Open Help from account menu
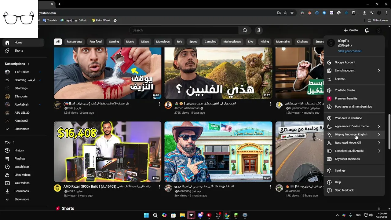This screenshot has height=220, width=391. coord(354,182)
